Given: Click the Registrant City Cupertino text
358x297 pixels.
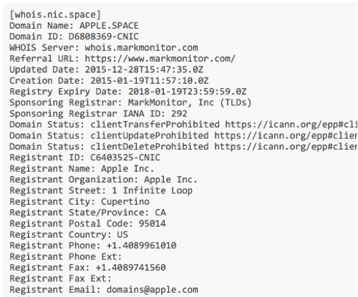Looking at the screenshot, I should pyautogui.click(x=125, y=202).
